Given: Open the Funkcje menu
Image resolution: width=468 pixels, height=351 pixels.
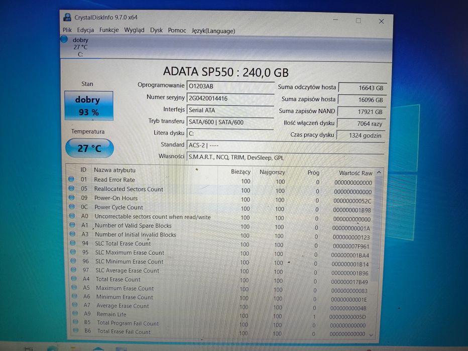Looking at the screenshot, I should coord(109,30).
